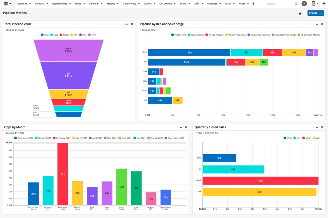Open the Create button dropdown arrow

322,13
